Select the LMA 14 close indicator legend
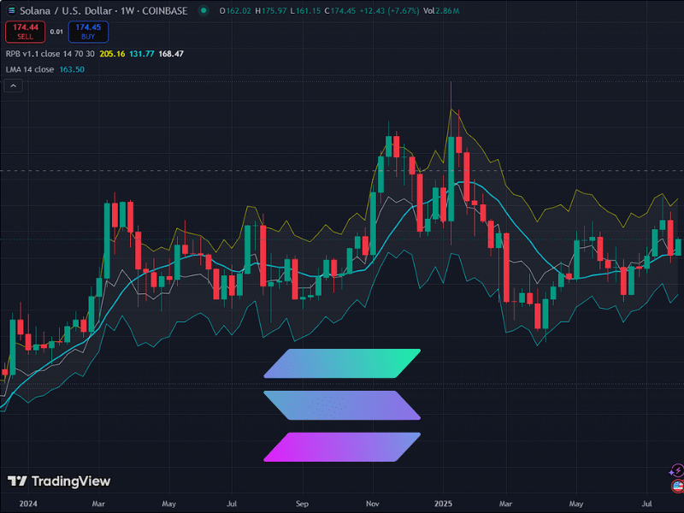684x513 pixels. click(30, 70)
